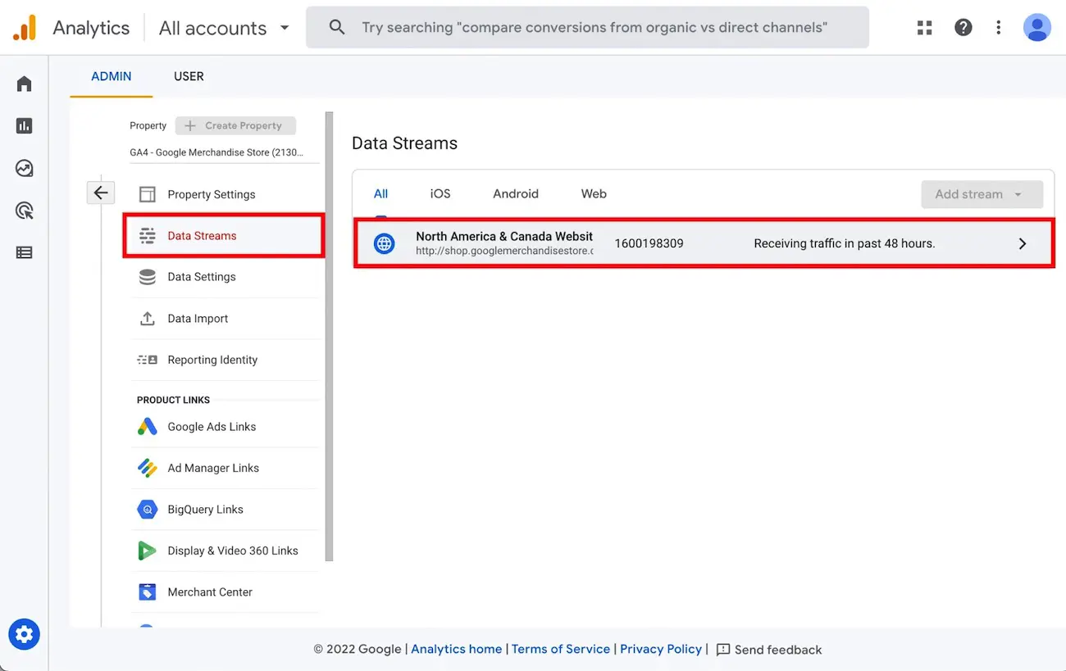
Task: Click the Admin gear icon
Action: pyautogui.click(x=24, y=634)
